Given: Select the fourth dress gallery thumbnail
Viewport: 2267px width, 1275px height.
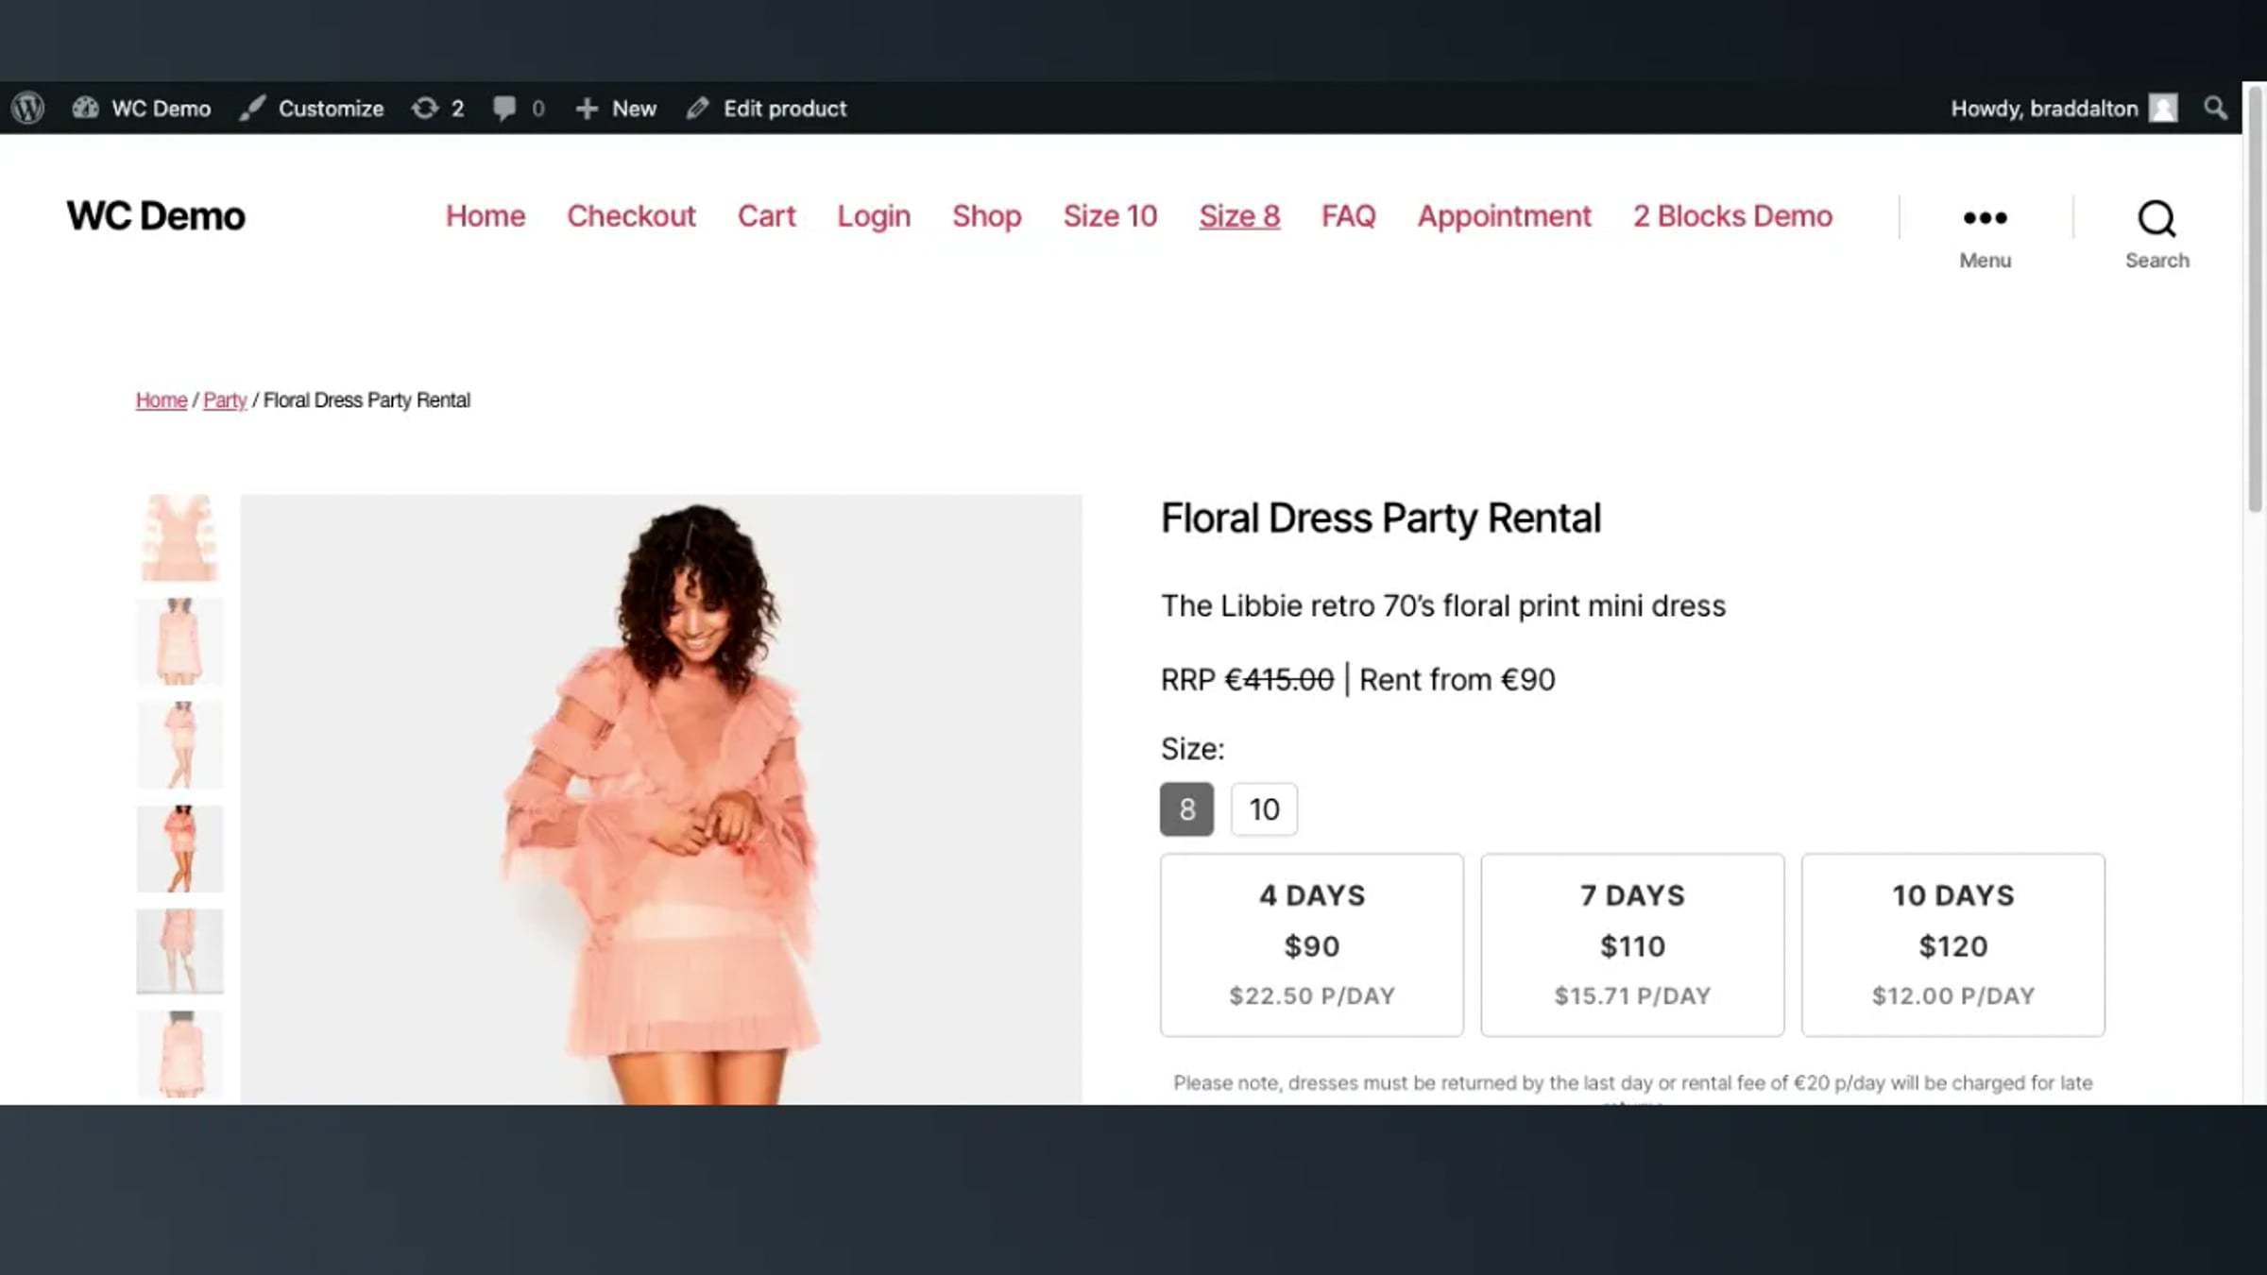Looking at the screenshot, I should [x=179, y=848].
